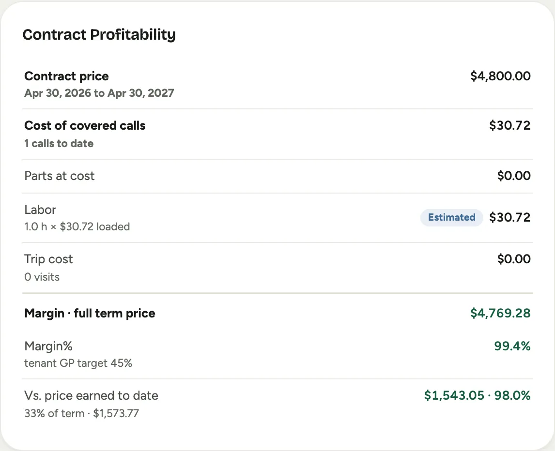This screenshot has height=451, width=555.
Task: Click the tenant GP target 45% text
Action: (x=78, y=363)
